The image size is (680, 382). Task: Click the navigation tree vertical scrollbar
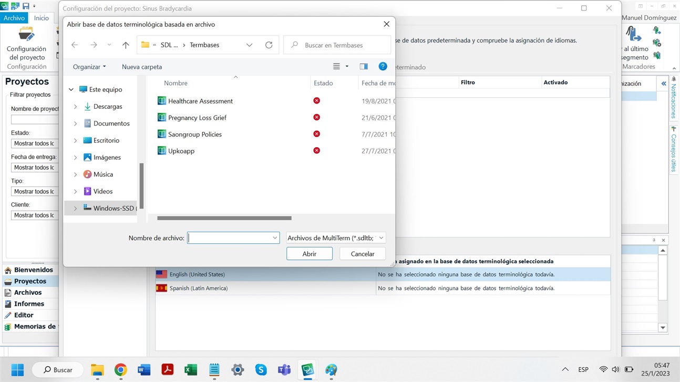coord(141,186)
